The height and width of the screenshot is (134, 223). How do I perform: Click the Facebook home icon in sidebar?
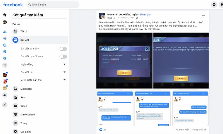coord(5,15)
